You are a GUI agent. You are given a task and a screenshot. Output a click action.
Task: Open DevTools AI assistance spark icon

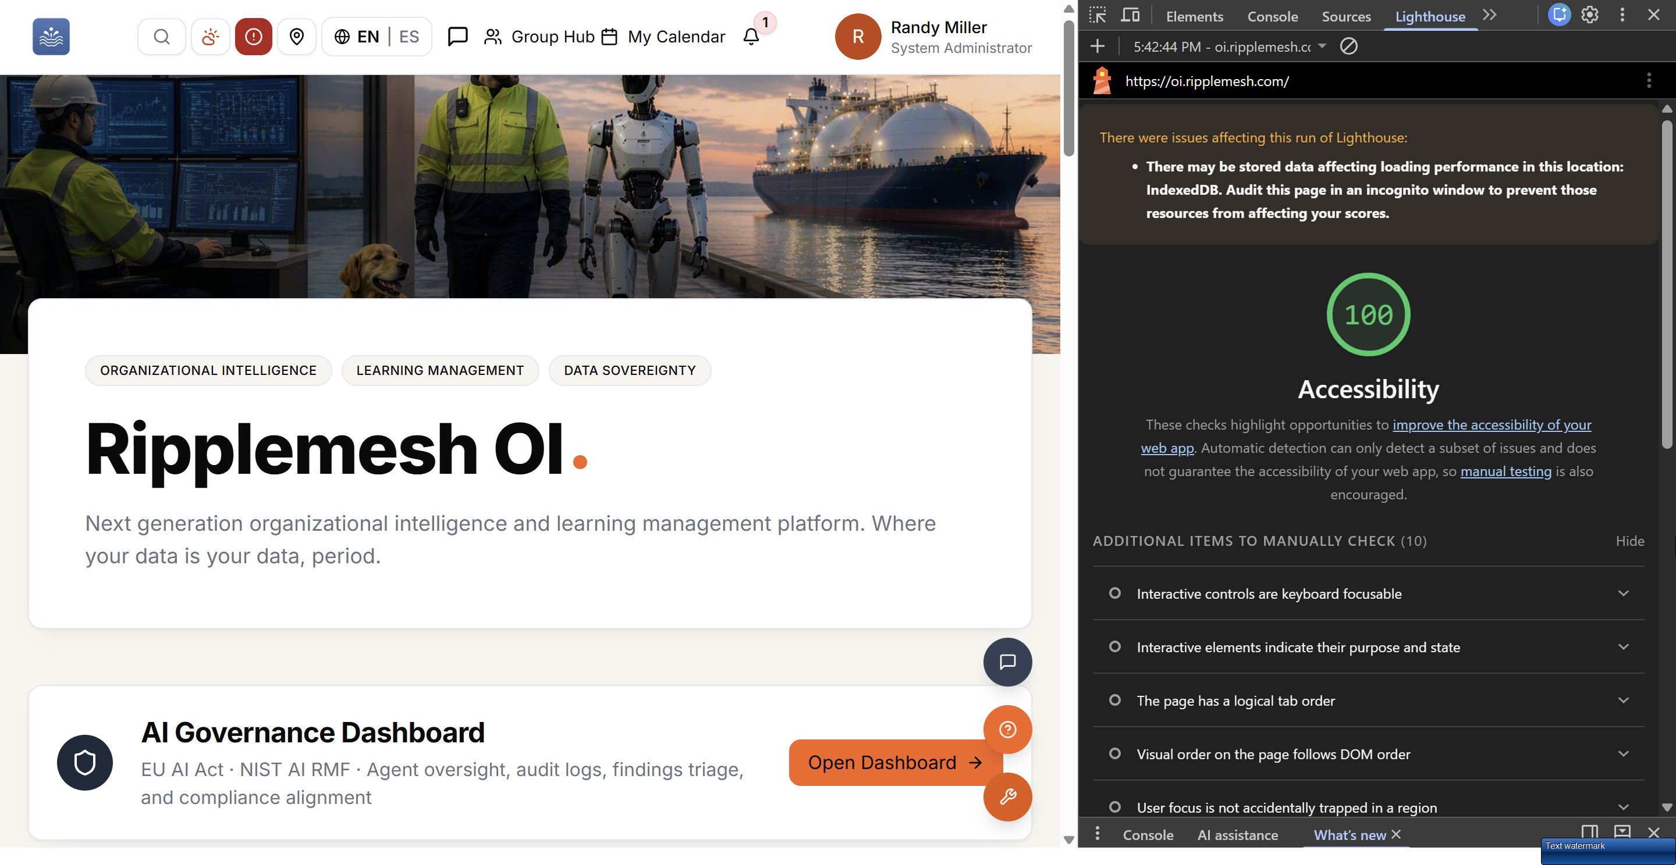click(1560, 15)
